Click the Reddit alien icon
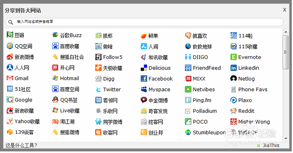Screen dimensions: 293x153 point(234,111)
